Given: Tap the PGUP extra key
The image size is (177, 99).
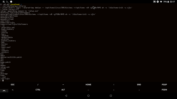Looking at the screenshot, I should (x=164, y=85).
